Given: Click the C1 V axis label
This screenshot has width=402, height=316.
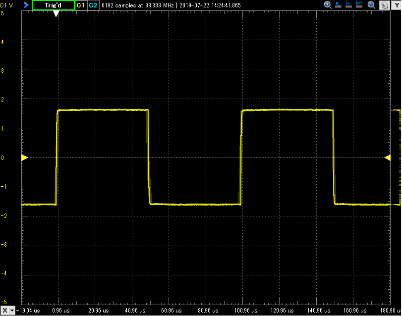Looking at the screenshot, I should pos(6,5).
